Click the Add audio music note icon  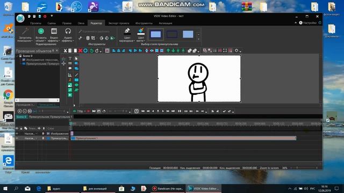point(70,90)
